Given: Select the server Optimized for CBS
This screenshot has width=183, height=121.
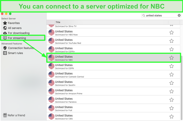Looking at the screenshot, I should [113, 117].
